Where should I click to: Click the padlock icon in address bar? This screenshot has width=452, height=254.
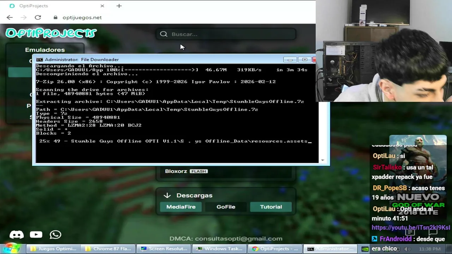(55, 17)
